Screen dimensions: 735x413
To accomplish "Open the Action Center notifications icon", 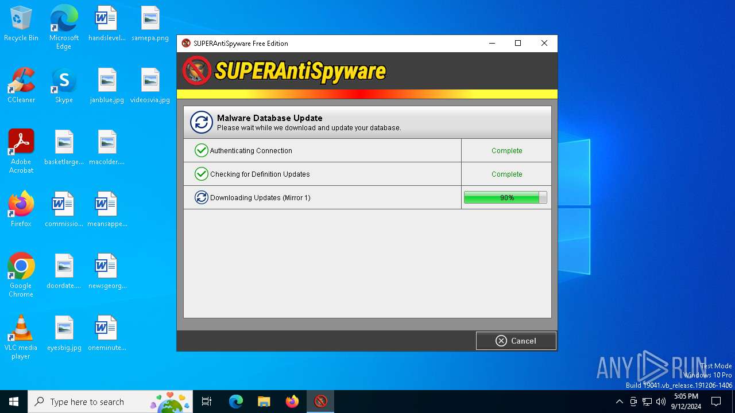I will [716, 402].
